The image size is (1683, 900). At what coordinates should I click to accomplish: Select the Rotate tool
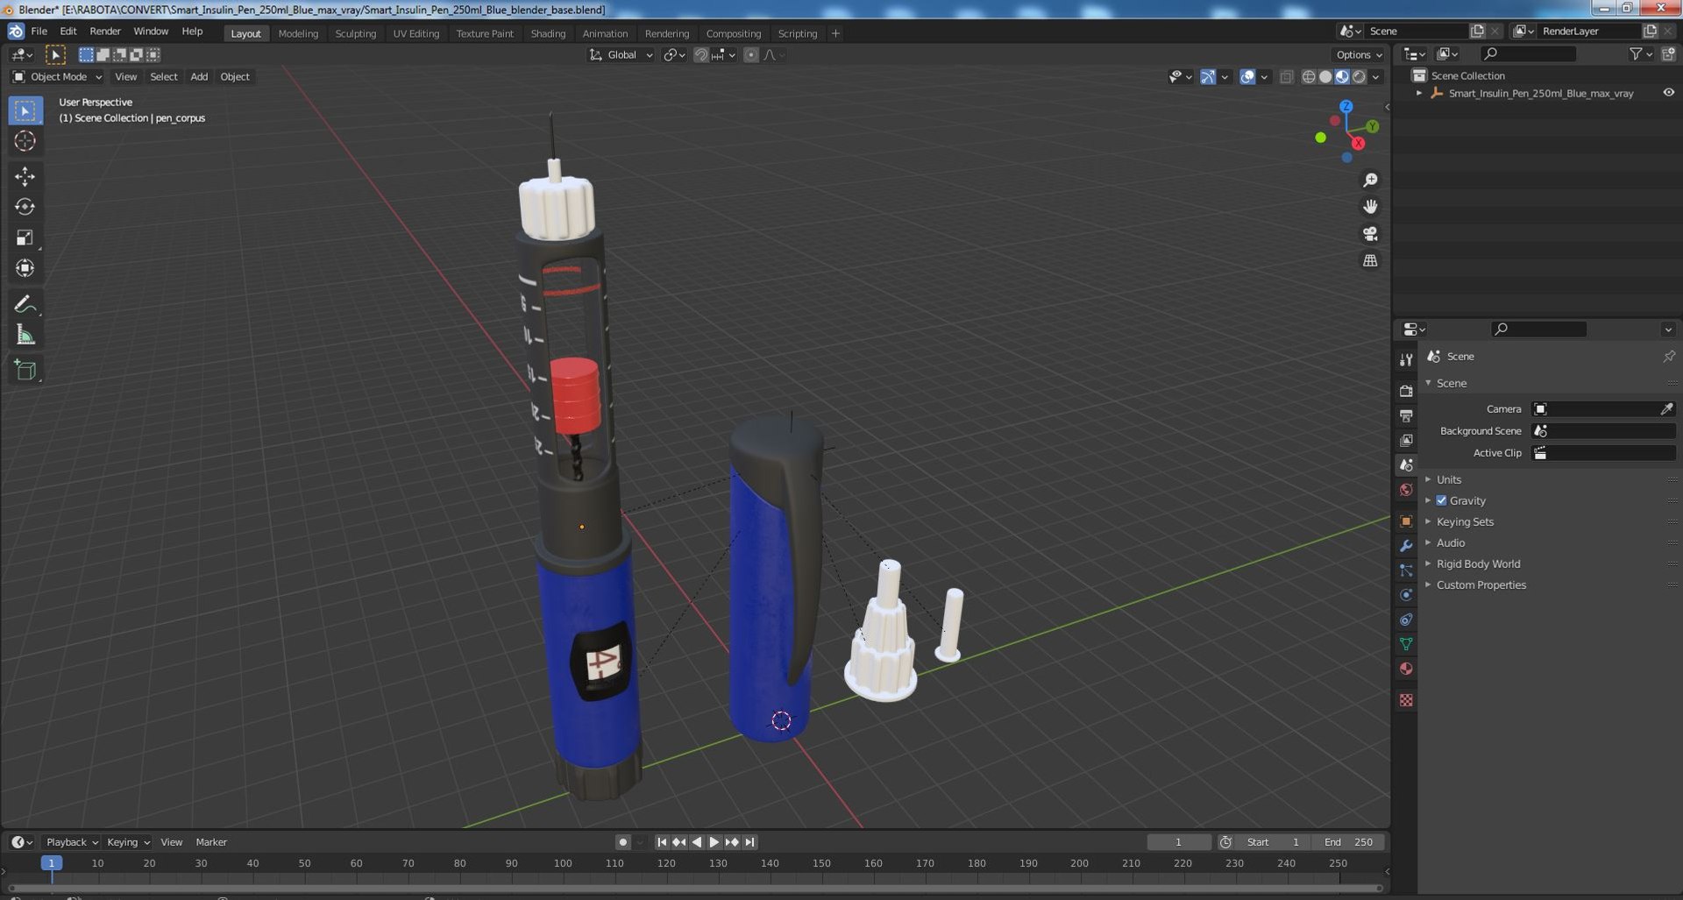click(25, 207)
